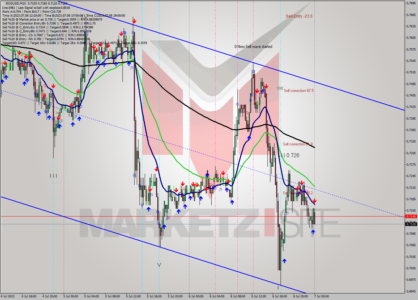
Task: Click the black 0.7120 current price tag
Action: (410, 224)
